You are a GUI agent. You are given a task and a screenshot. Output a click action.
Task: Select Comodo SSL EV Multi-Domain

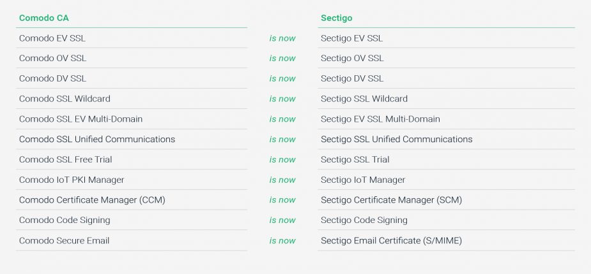click(x=81, y=119)
